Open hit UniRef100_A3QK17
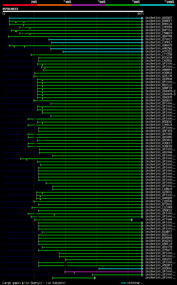This screenshot has height=285, width=177. 159,143
